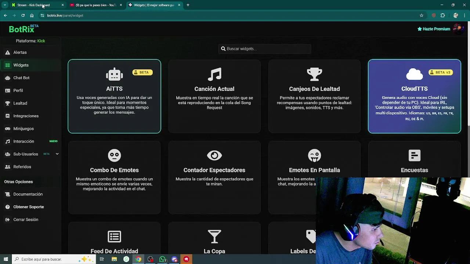
Task: Open Alertas bell icon in sidebar
Action: click(x=7, y=52)
